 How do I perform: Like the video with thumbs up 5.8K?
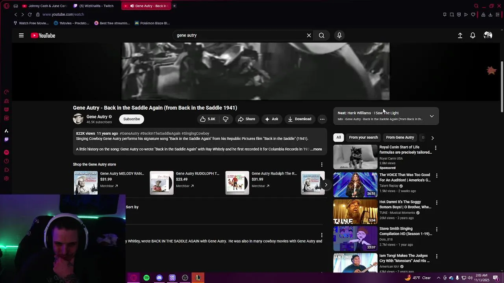pos(208,119)
